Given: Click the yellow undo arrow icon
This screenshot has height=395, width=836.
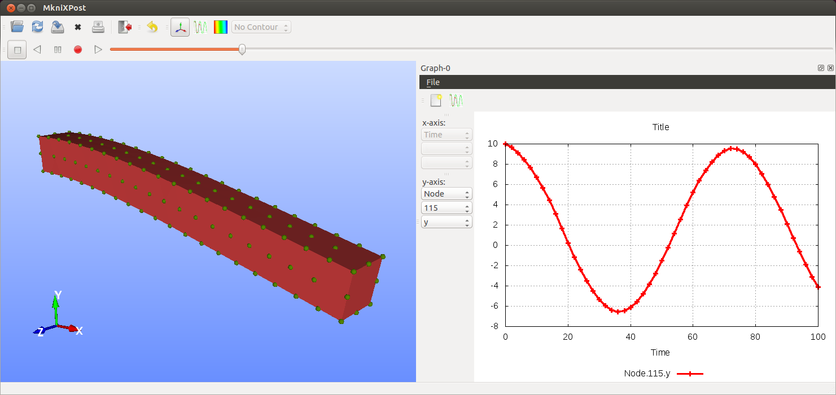Looking at the screenshot, I should [x=152, y=27].
